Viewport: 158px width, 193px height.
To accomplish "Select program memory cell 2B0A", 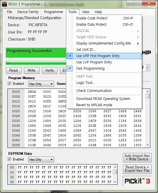I will point(32,92).
